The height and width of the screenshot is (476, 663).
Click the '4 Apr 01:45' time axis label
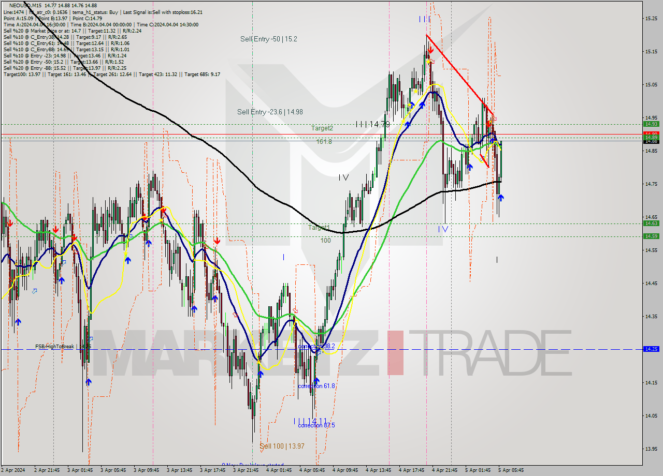[x=279, y=470]
